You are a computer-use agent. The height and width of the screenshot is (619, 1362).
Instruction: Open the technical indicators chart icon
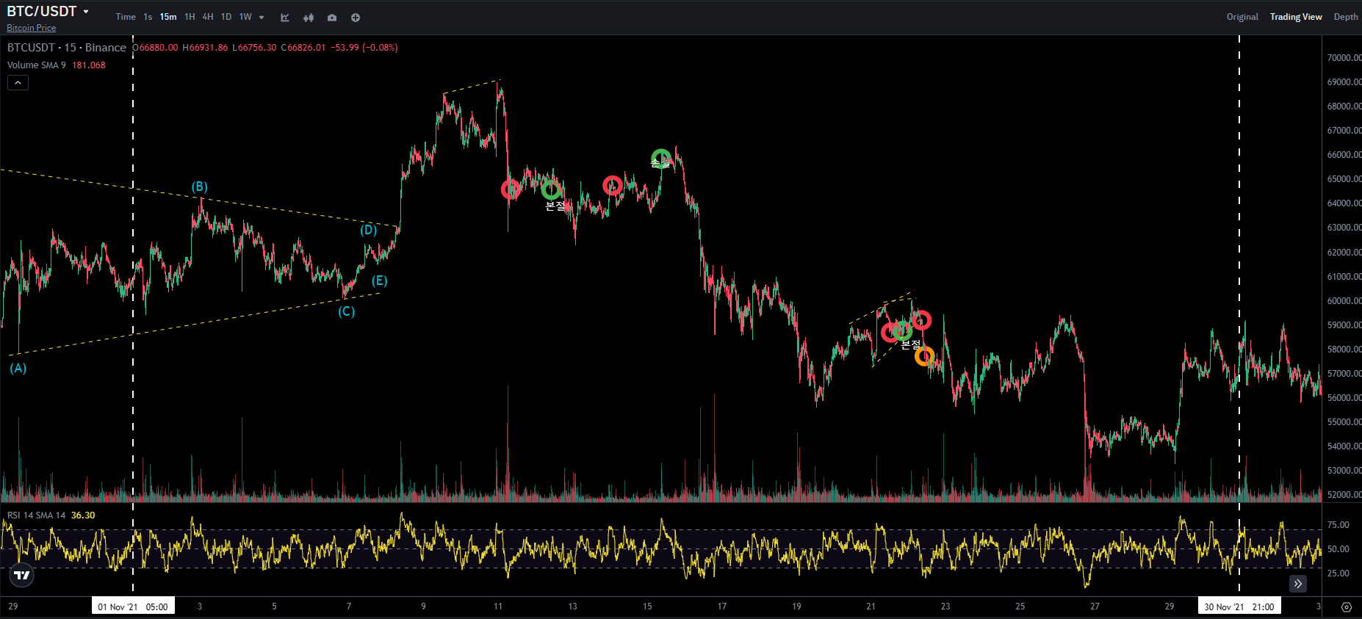[285, 18]
